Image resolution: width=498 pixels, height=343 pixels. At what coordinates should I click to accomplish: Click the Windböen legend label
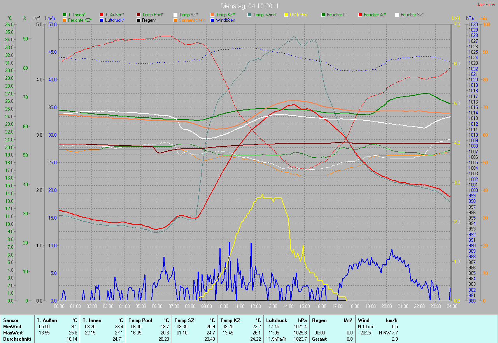pos(226,20)
